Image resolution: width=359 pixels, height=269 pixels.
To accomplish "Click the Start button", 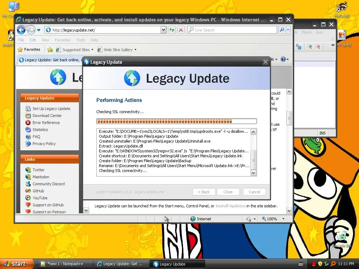I will (x=16, y=264).
